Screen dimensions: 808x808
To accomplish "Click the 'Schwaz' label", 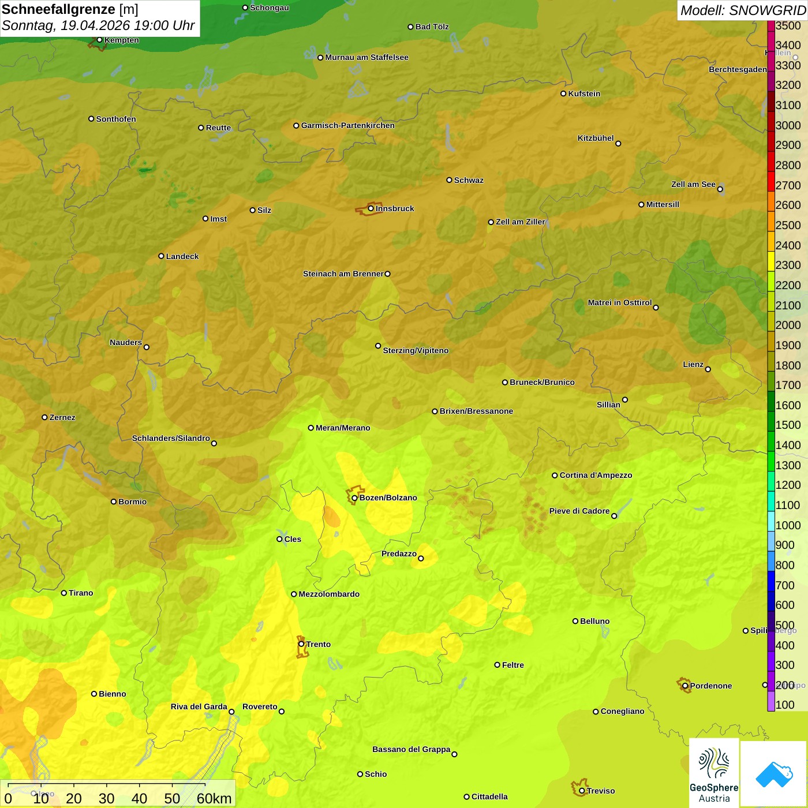I will click(469, 180).
